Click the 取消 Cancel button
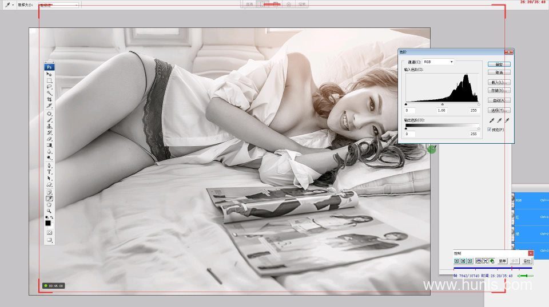 point(499,72)
